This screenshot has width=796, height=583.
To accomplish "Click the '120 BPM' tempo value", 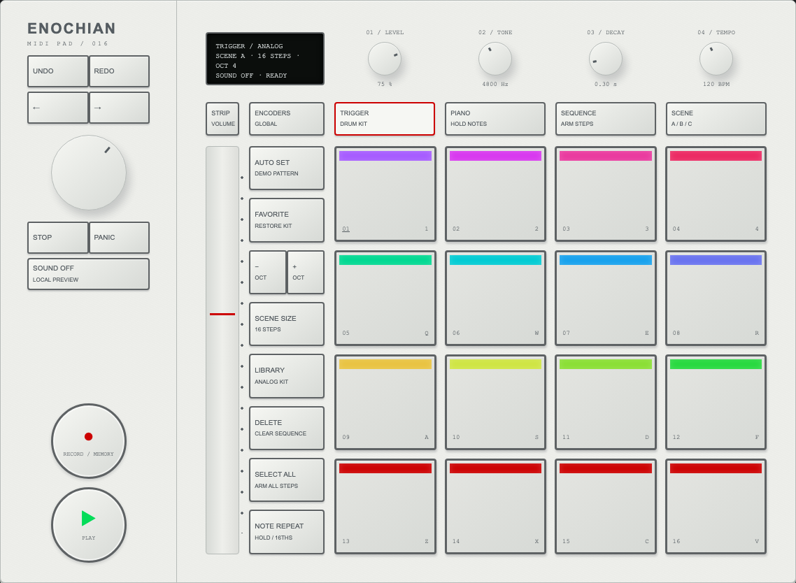I will (x=716, y=84).
